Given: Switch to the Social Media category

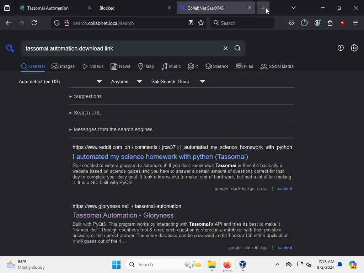Looking at the screenshot, I should coord(277,66).
